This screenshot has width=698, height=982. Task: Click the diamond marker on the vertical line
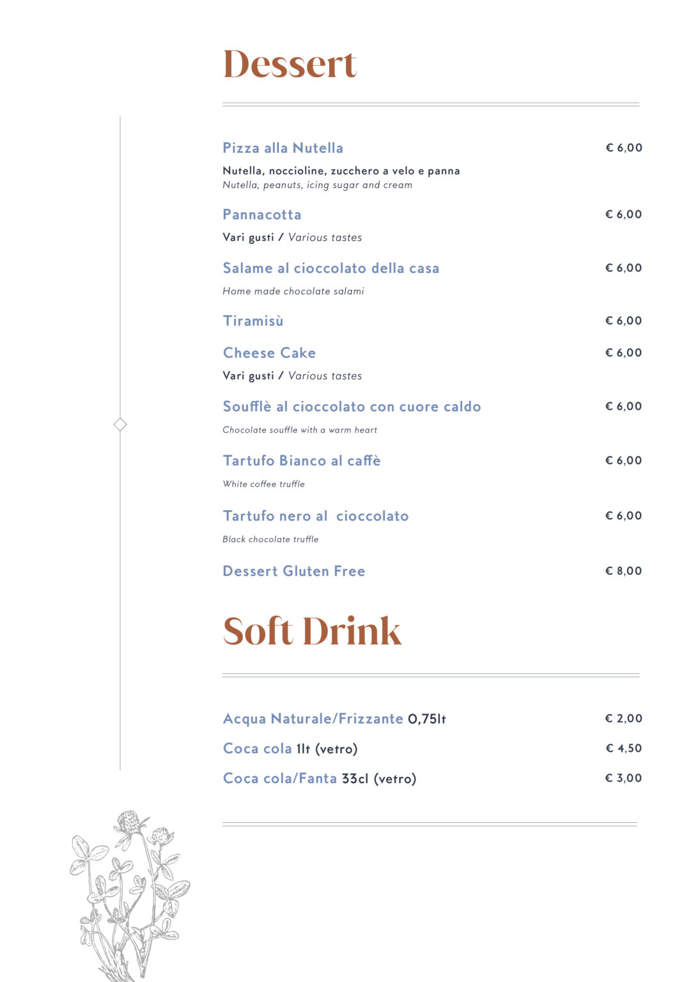click(x=120, y=425)
